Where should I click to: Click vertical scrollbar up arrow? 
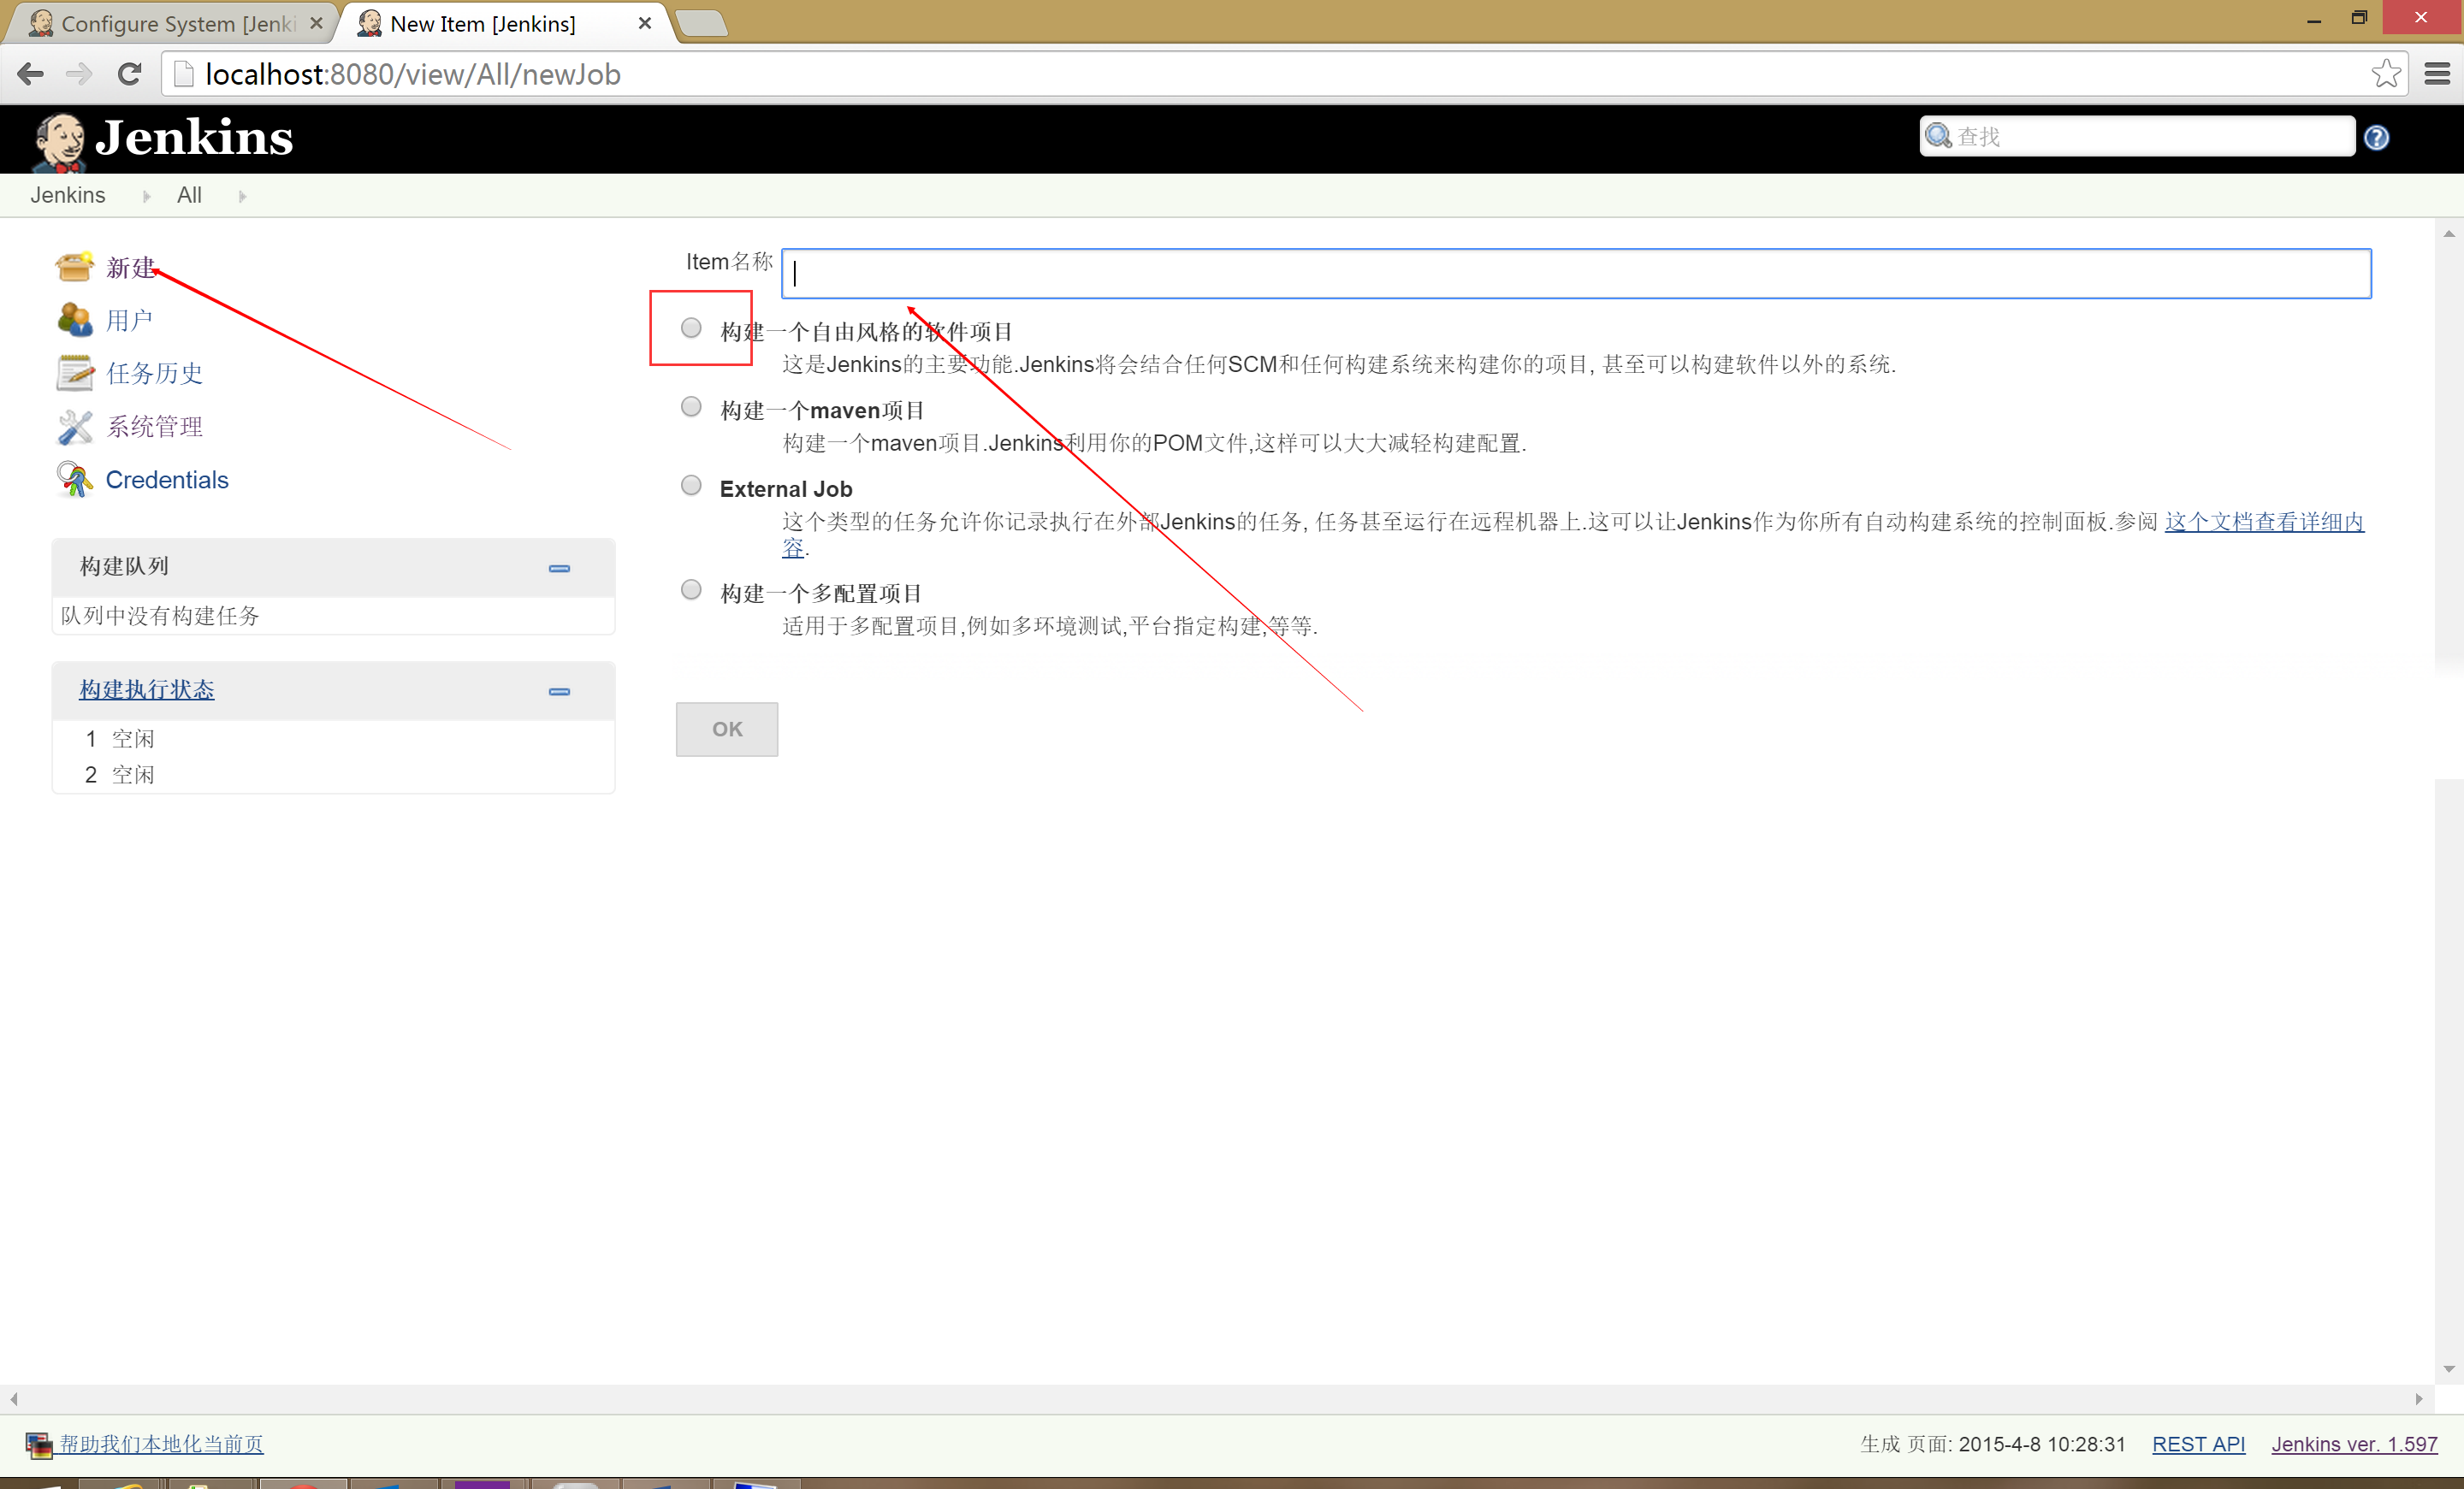click(2449, 233)
